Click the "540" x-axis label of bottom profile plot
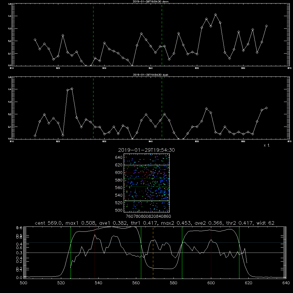Image resolution: width=293 pixels, height=293 pixels. (98, 283)
